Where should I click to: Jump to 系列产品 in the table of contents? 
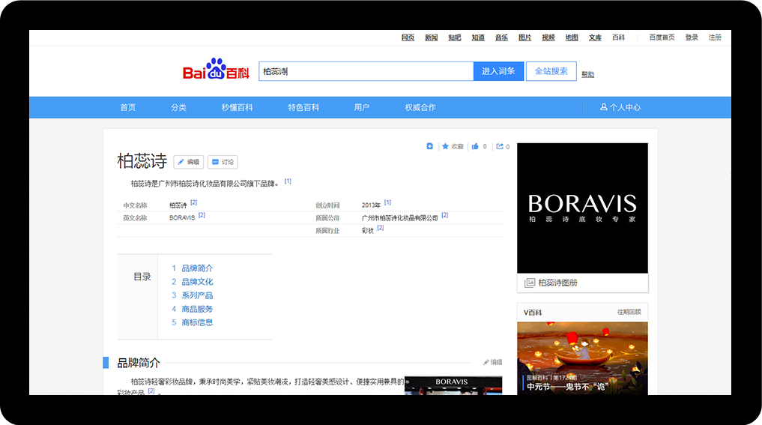[197, 295]
